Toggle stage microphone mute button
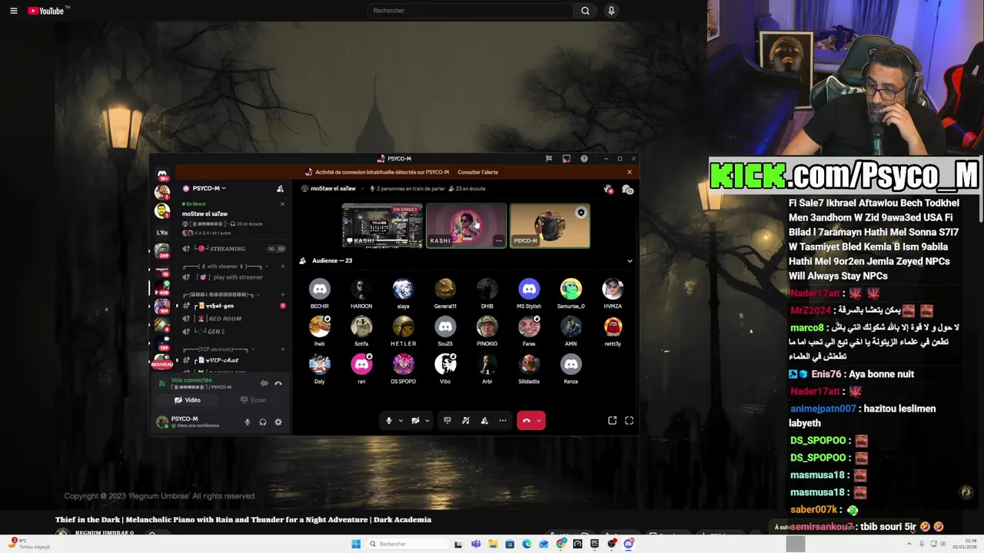The height and width of the screenshot is (553, 984). point(389,421)
